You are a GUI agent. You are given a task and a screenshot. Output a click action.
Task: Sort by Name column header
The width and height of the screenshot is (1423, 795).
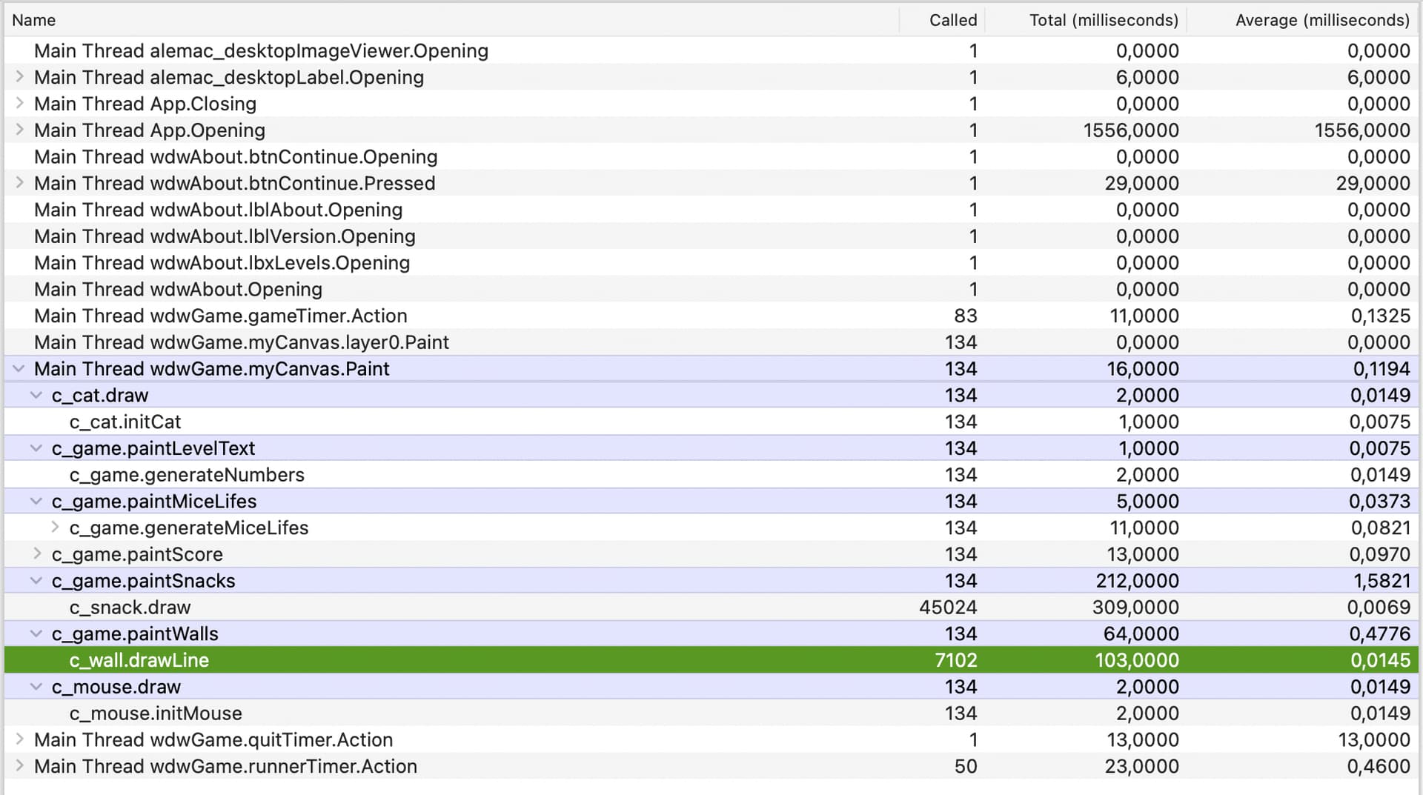click(452, 20)
